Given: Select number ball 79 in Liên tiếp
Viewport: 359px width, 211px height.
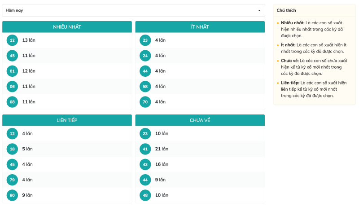Looking at the screenshot, I should click(x=12, y=180).
